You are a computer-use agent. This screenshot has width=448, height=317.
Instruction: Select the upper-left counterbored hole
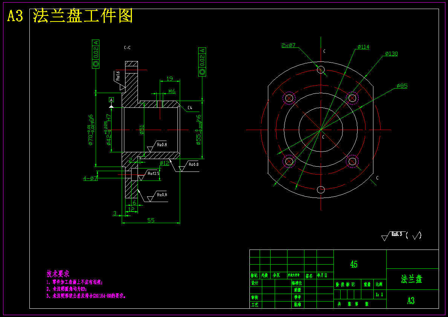(x=289, y=98)
